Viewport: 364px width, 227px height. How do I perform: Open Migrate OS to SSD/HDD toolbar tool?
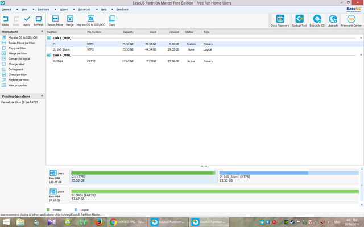click(x=91, y=20)
